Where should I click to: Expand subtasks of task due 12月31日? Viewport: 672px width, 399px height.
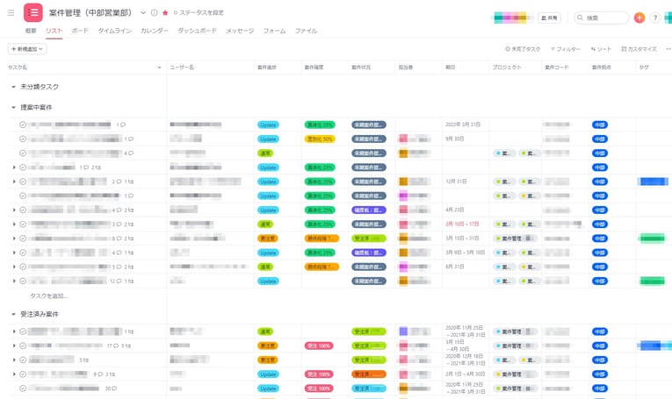[14, 182]
